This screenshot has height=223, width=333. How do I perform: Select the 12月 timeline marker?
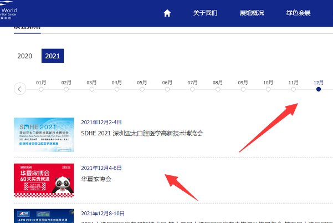[319, 89]
